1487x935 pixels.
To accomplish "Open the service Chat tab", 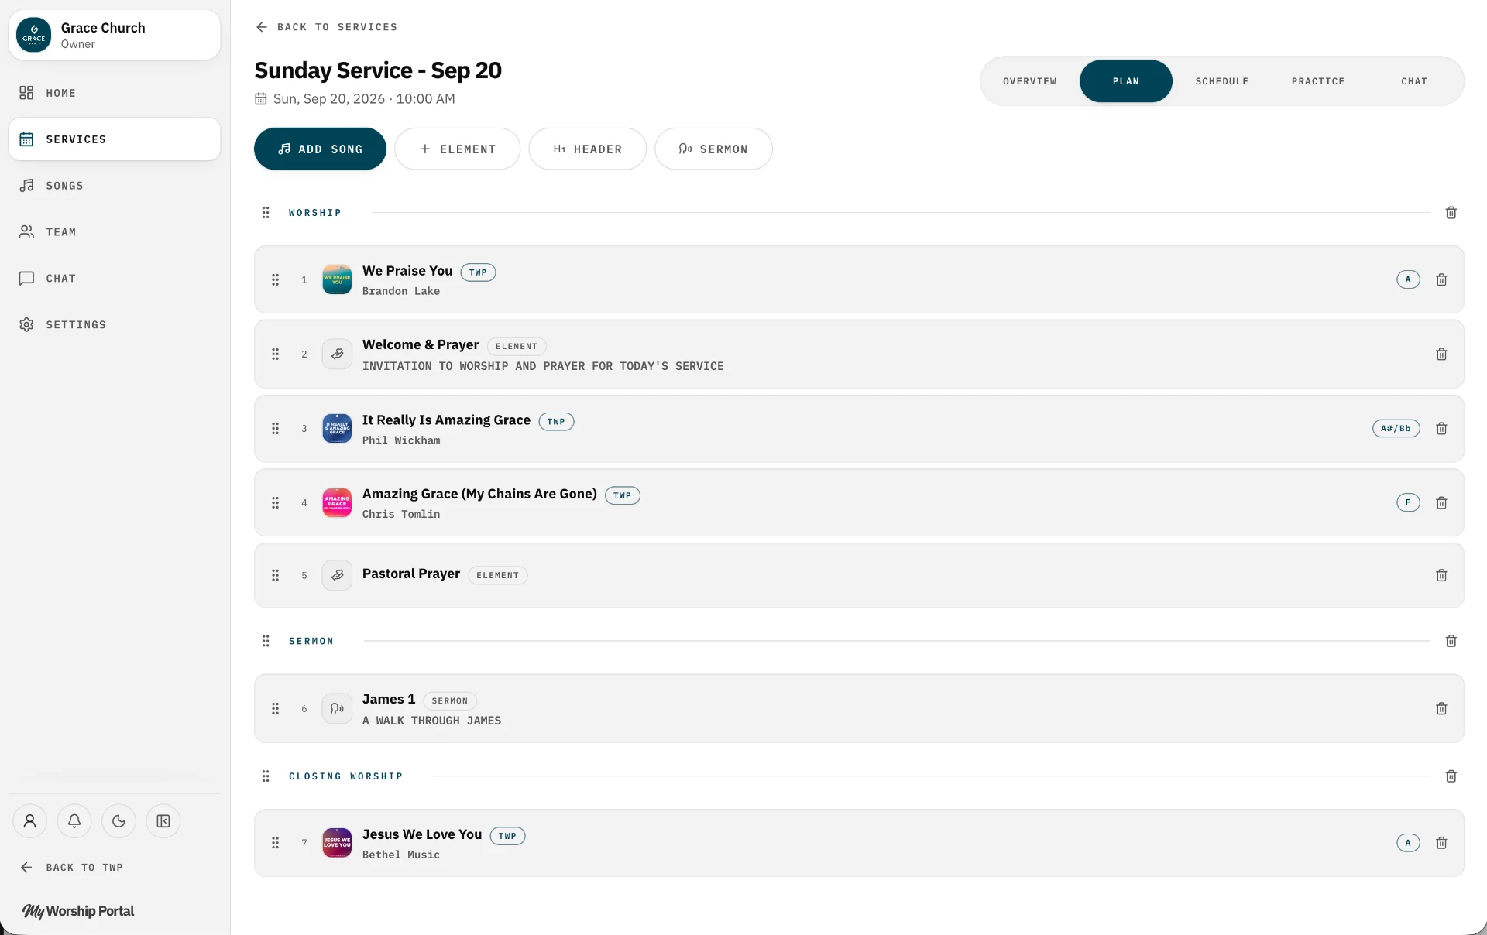I will 1413,81.
